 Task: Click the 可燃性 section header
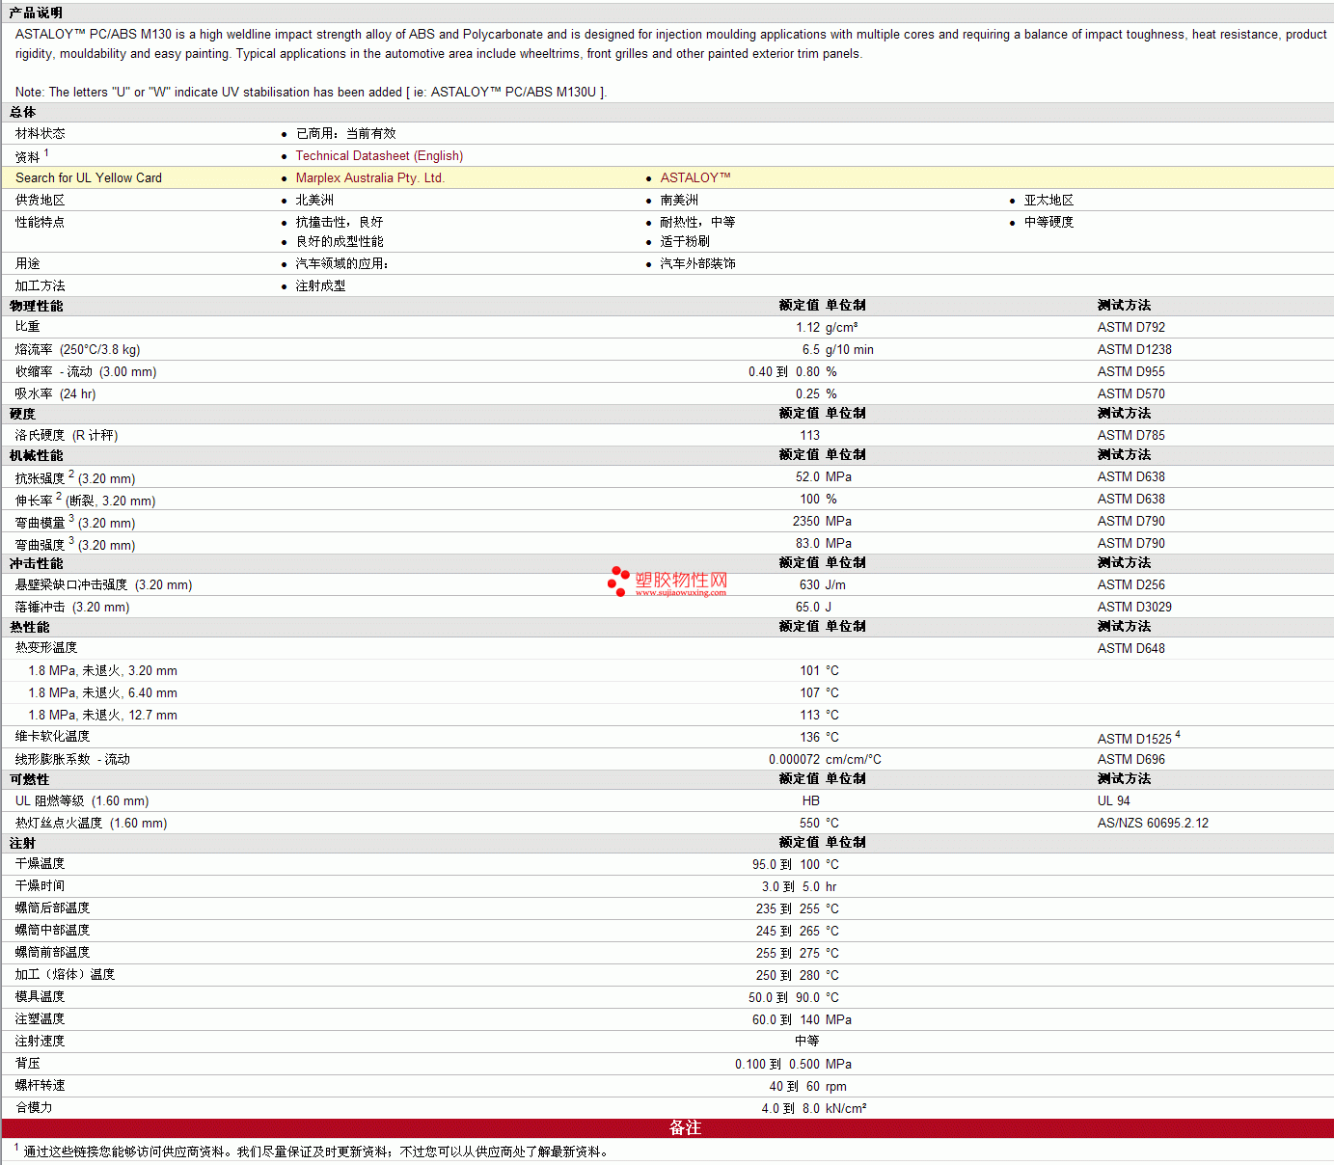tap(30, 779)
